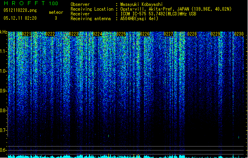Click the 0222 time marker
Screen dimensions: 248x158
coord(50,34)
